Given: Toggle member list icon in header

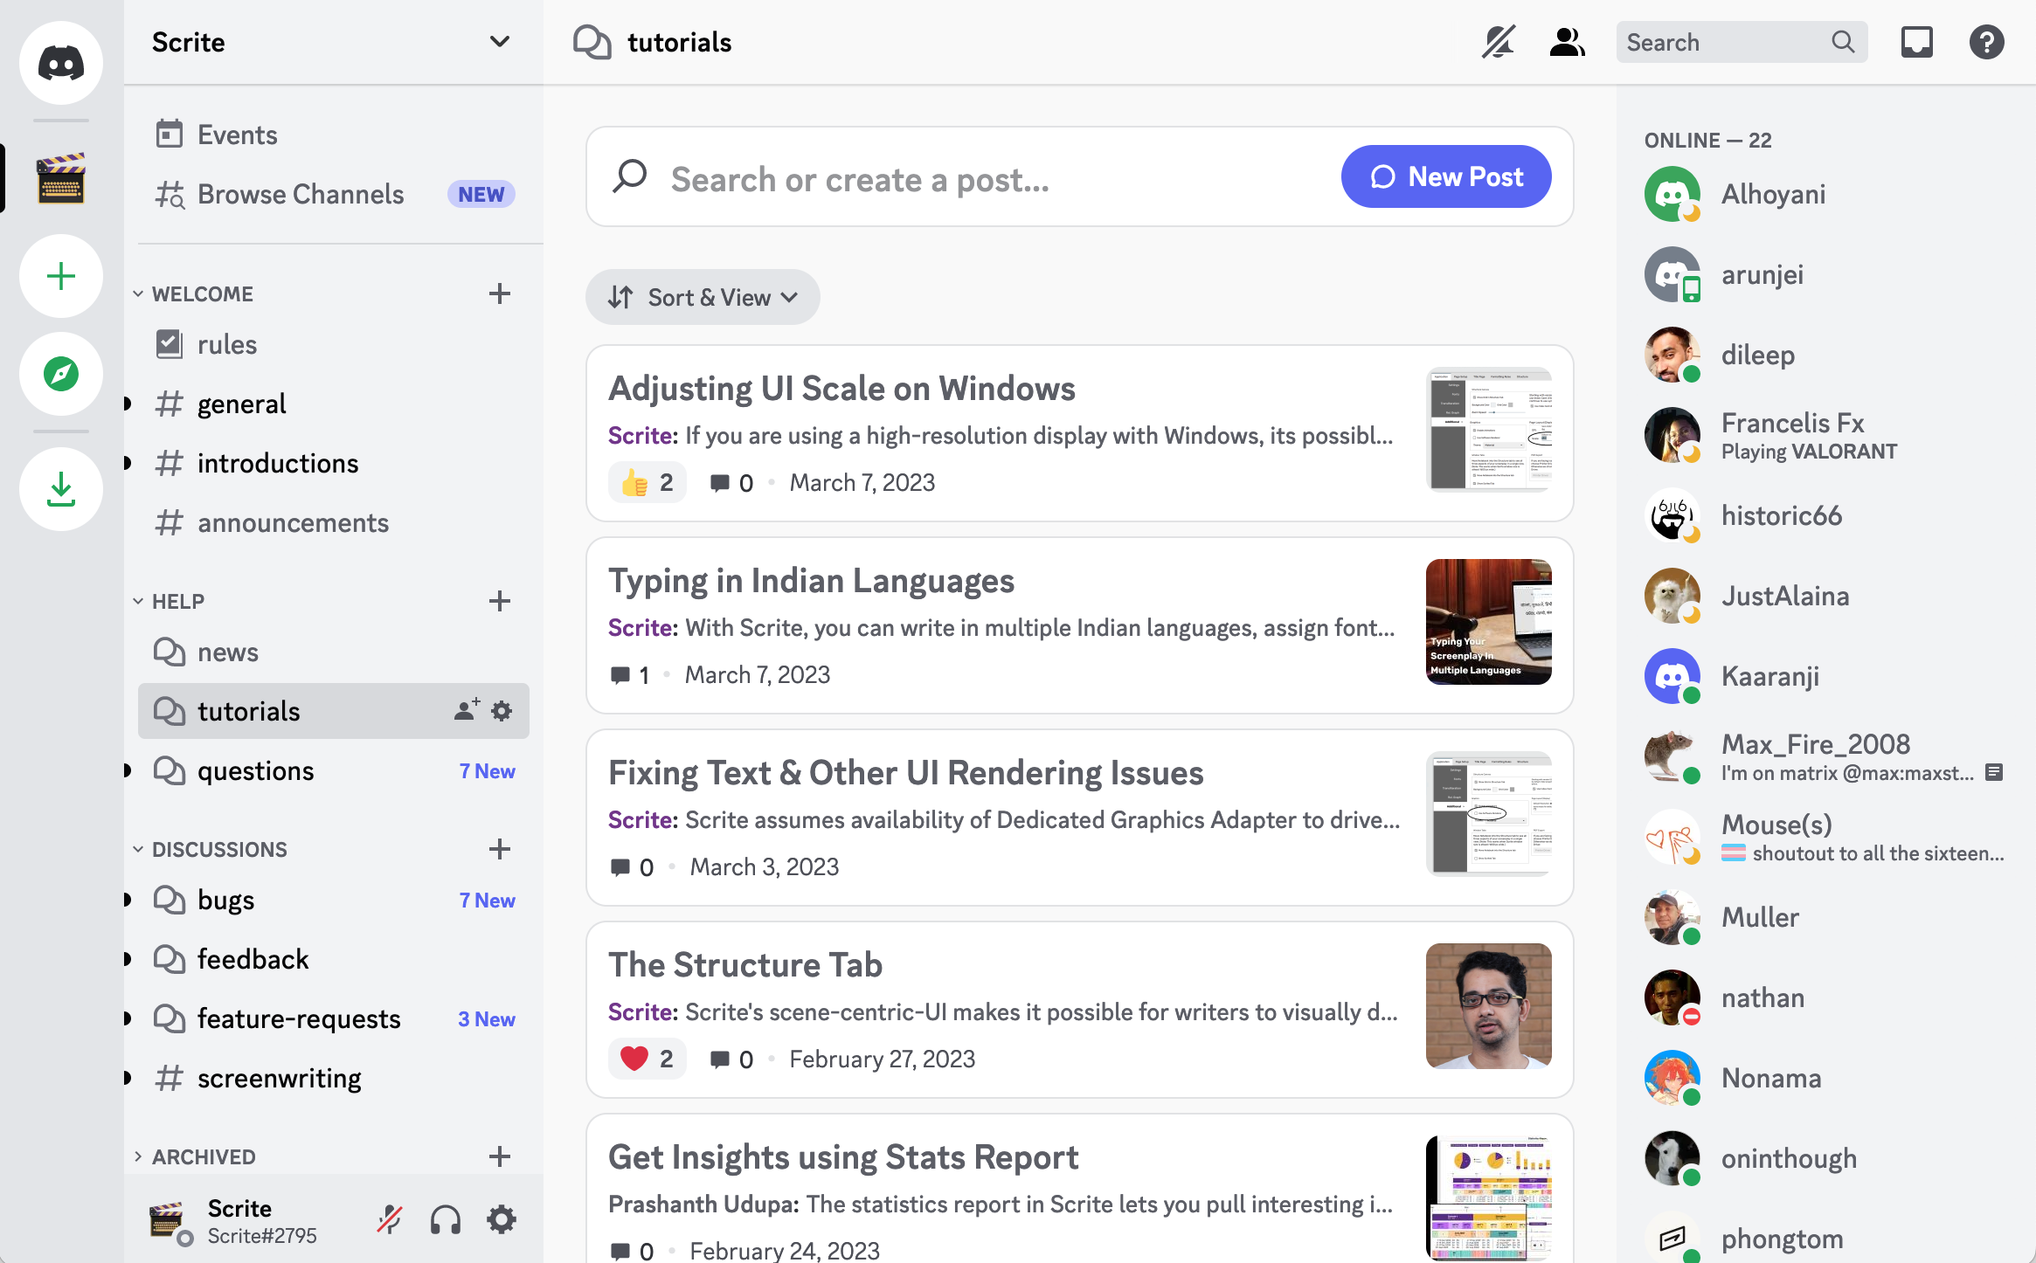Looking at the screenshot, I should (x=1568, y=42).
